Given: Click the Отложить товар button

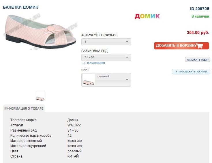Looking at the screenshot, I should 198,60.
